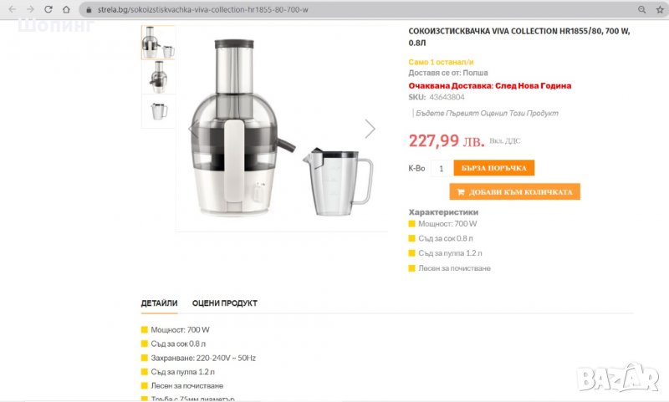This screenshot has height=402, width=669.
Task: Open the ДЕТАЙЛИ tab
Action: click(159, 303)
